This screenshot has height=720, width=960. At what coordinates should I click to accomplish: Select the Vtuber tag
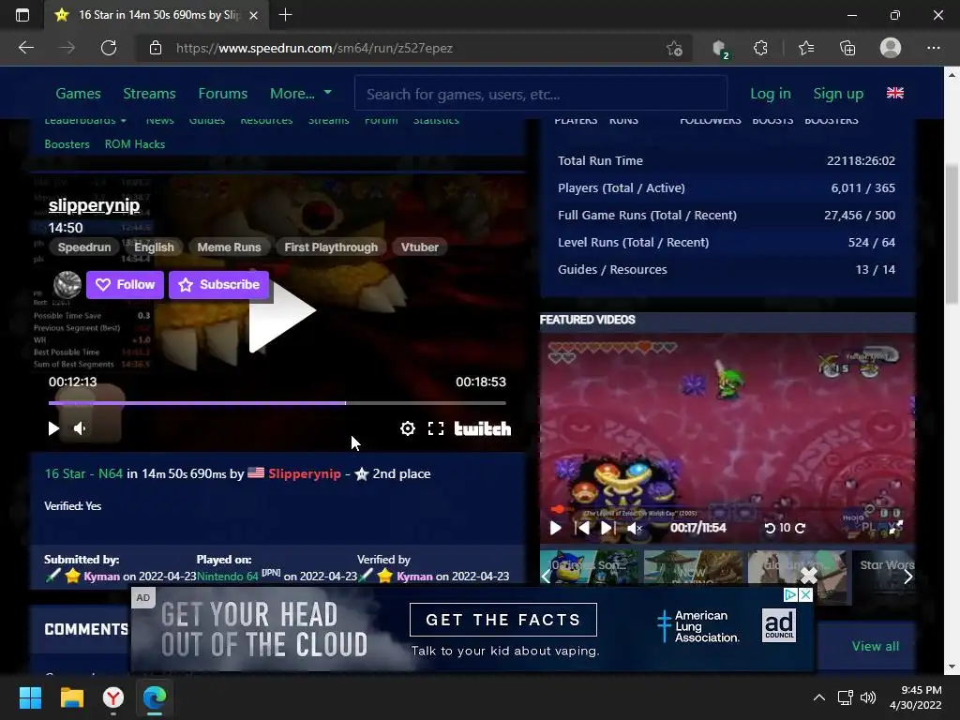coord(419,247)
